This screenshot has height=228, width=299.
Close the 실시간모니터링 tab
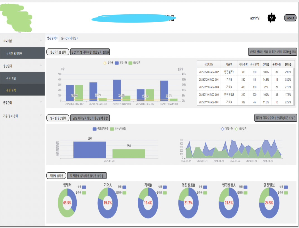pyautogui.click(x=77, y=38)
